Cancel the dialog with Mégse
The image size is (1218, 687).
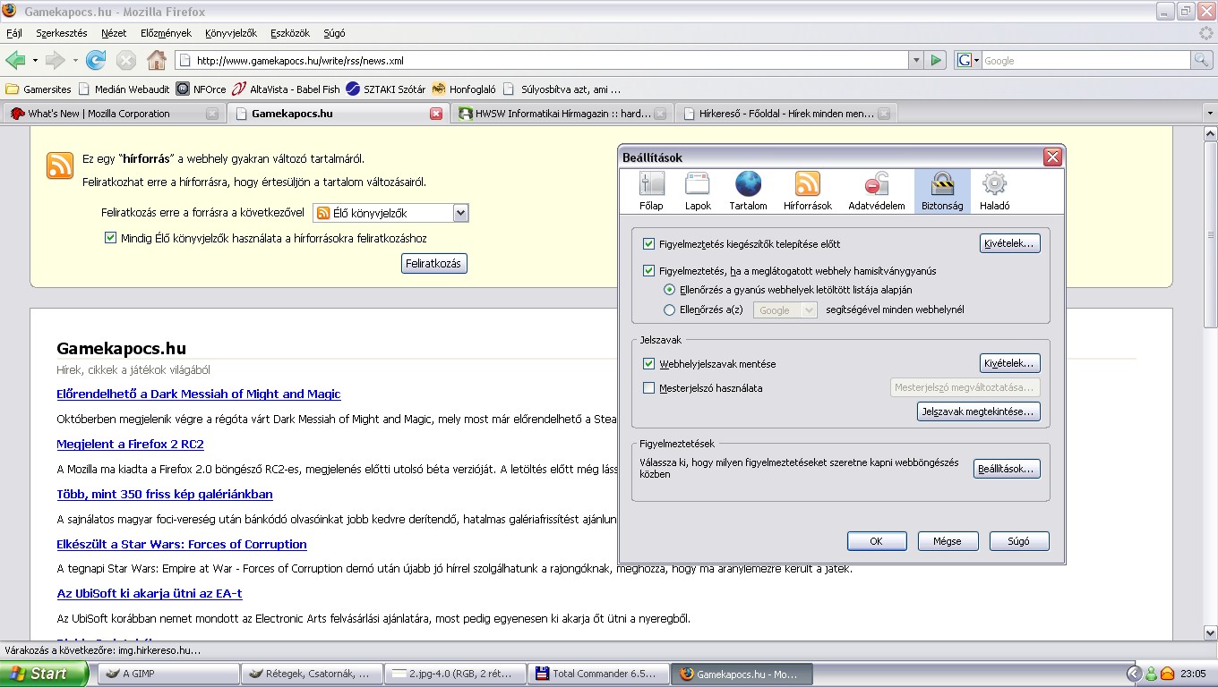point(948,541)
